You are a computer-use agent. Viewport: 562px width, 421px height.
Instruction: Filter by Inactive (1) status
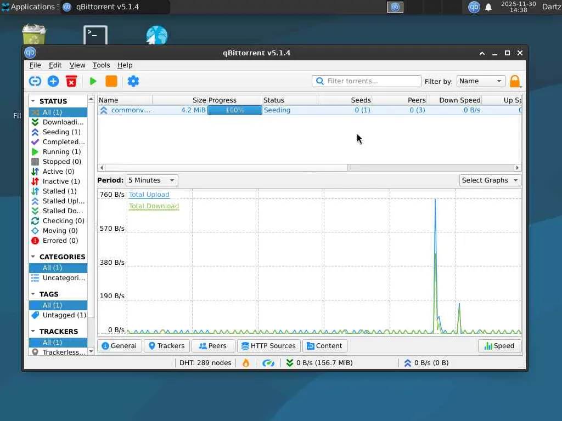click(58, 181)
